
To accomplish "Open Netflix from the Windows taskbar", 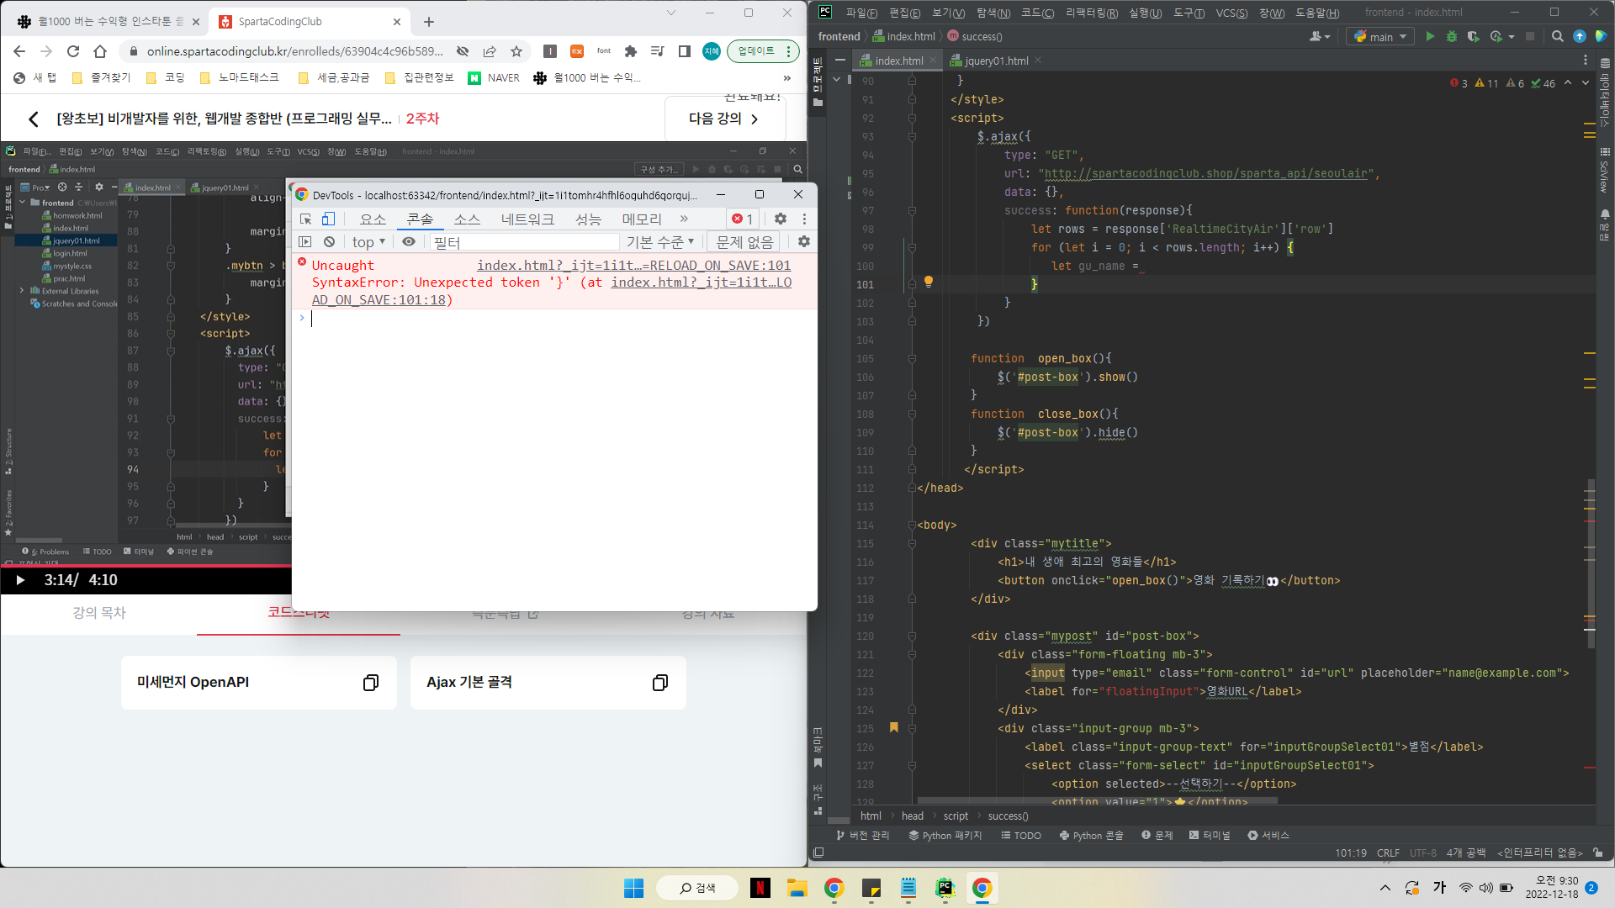I will tap(760, 888).
